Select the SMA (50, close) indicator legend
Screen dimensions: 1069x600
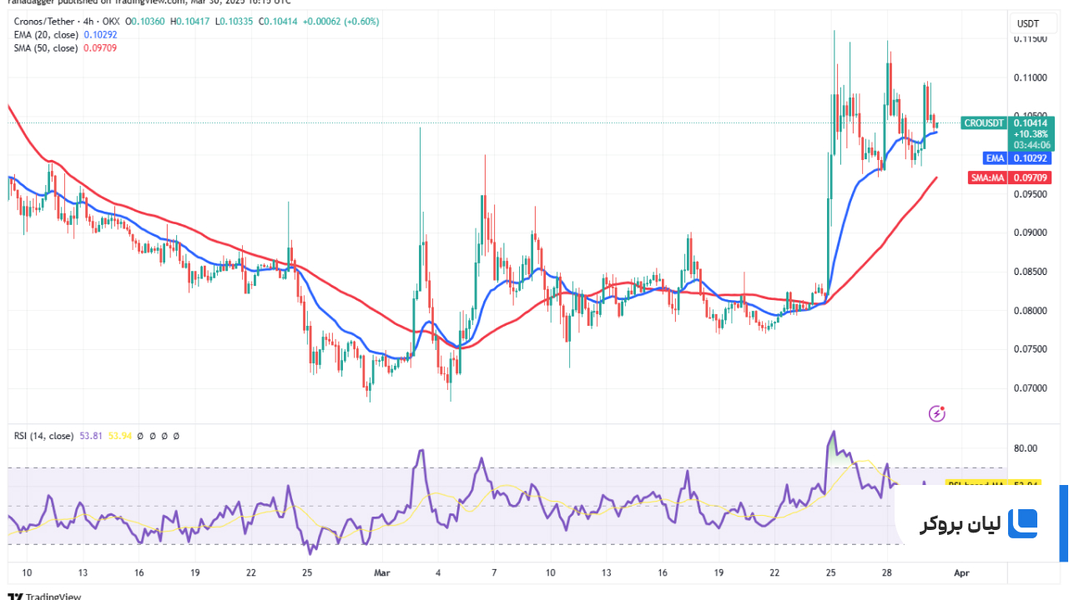coord(46,48)
